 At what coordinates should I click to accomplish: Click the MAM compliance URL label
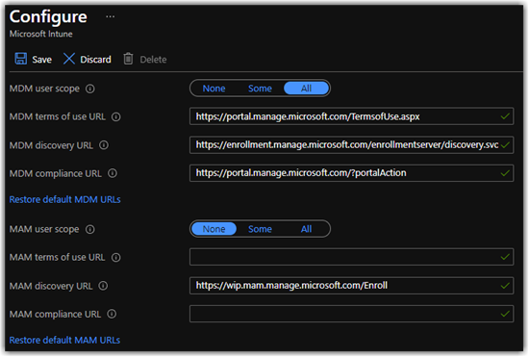pos(55,315)
